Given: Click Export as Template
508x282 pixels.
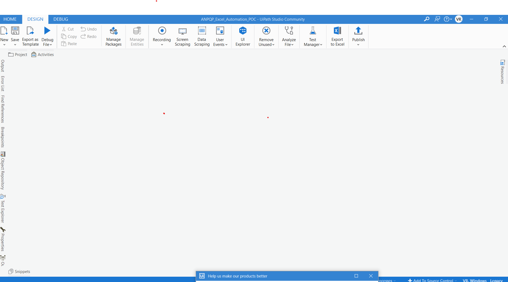Looking at the screenshot, I should (x=30, y=36).
